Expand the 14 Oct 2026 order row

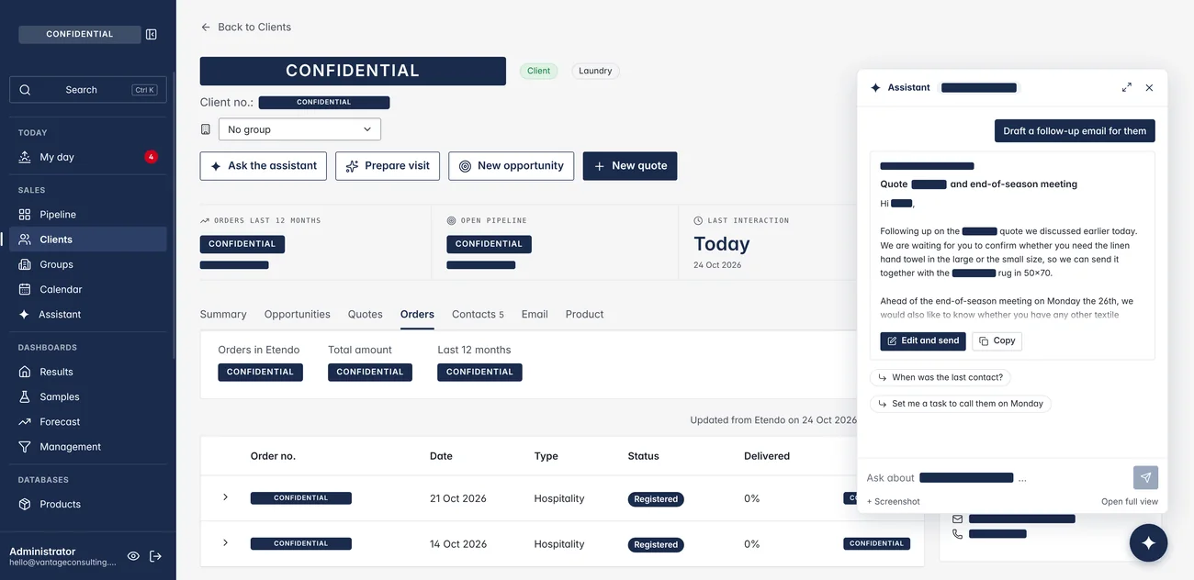click(225, 543)
